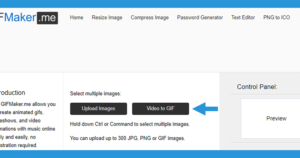
Task: Open the PNG to ICO converter
Action: click(276, 17)
